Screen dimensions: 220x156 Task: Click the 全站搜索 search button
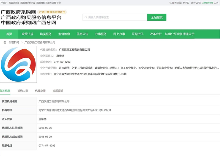coord(157,17)
